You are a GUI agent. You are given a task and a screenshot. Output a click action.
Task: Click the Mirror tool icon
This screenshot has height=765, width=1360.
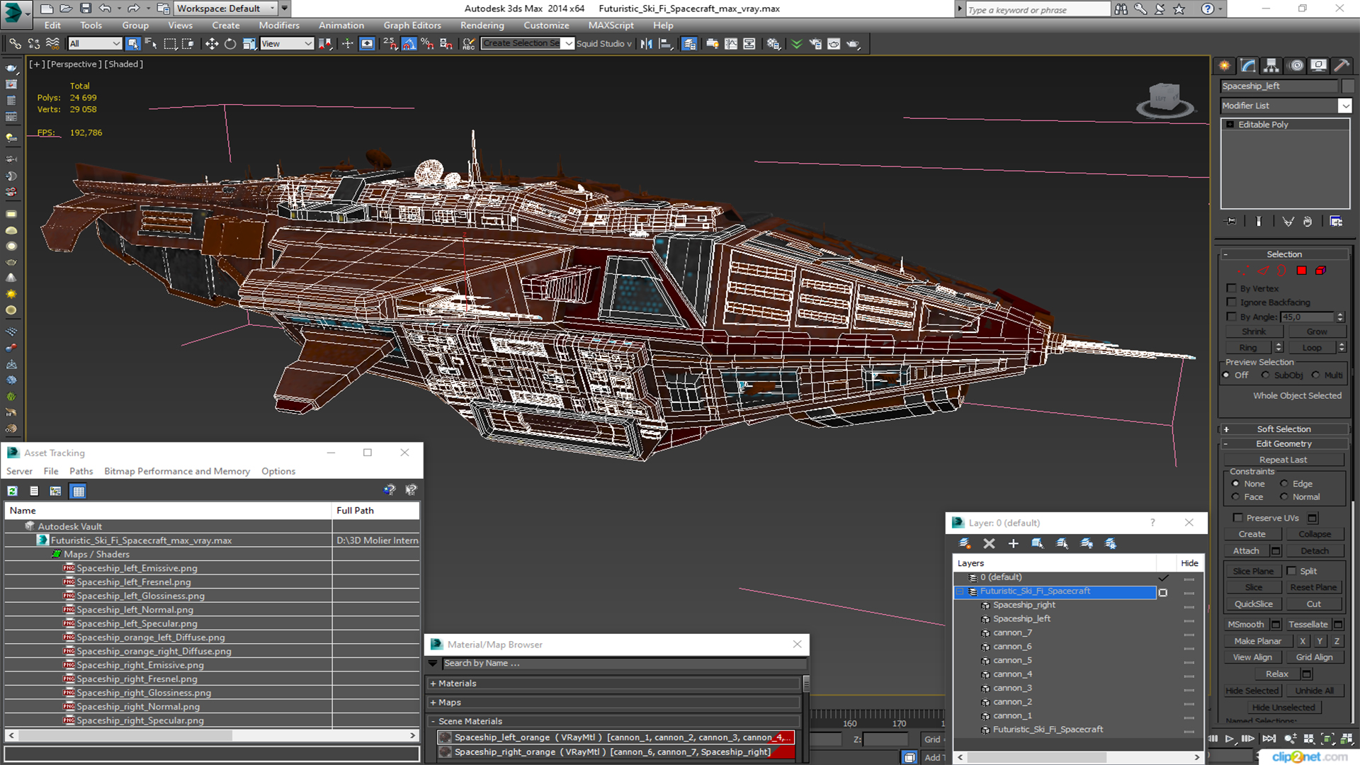pos(646,44)
